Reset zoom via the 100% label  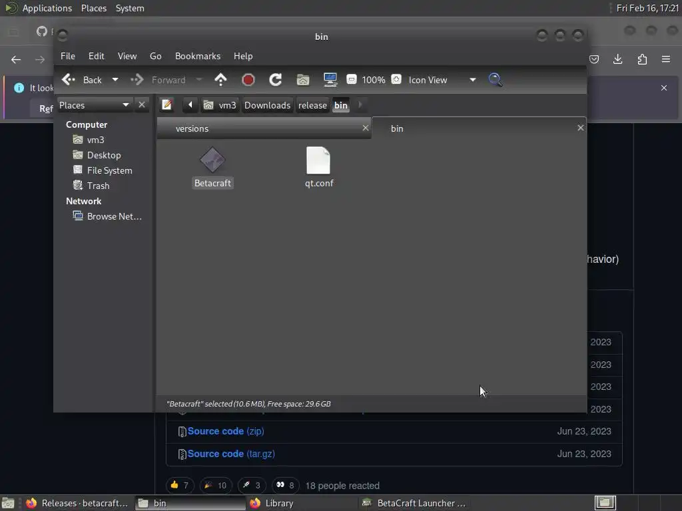point(373,80)
